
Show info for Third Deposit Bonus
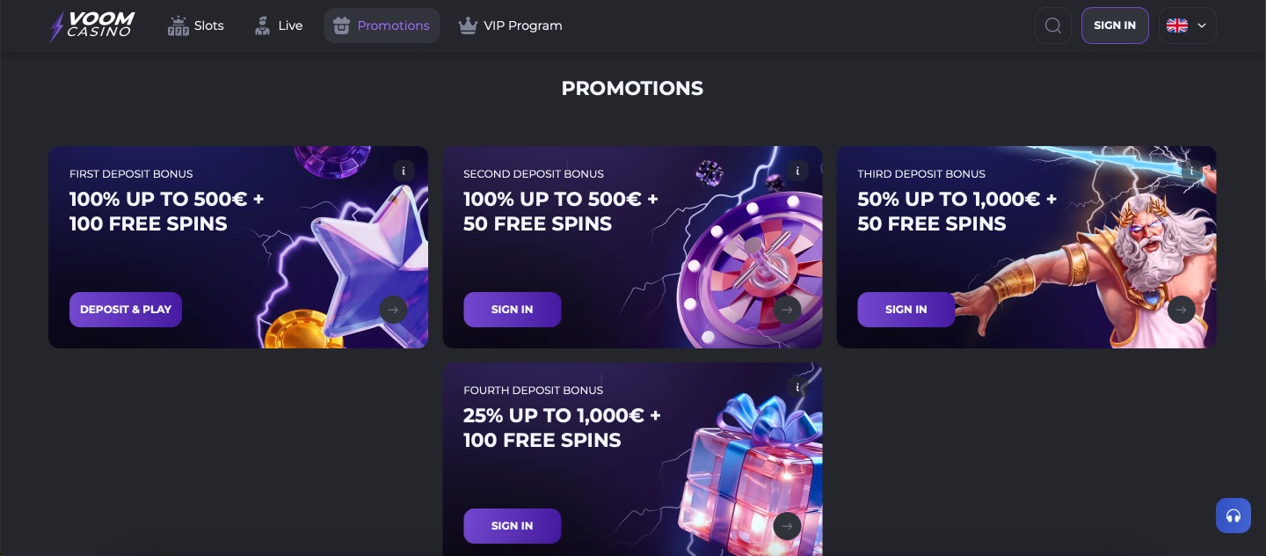pos(1191,171)
